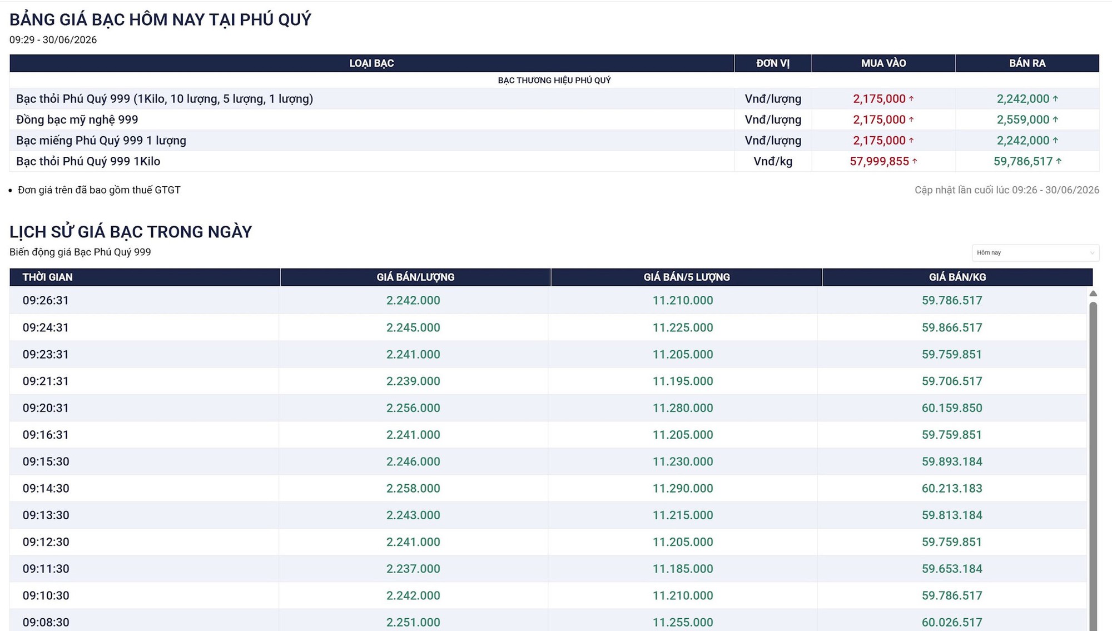The width and height of the screenshot is (1112, 631).
Task: Click up arrow next to Bạc miếng 2,242,000
Action: (1055, 141)
